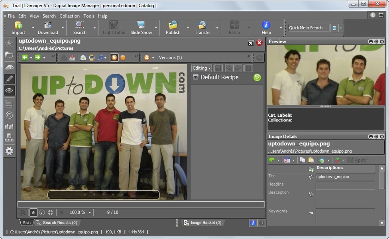Toggle the eye preview icon in the left sidebar
The height and width of the screenshot is (239, 389).
[x=9, y=90]
